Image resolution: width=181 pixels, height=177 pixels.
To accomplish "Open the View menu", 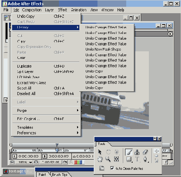I will (94, 10).
